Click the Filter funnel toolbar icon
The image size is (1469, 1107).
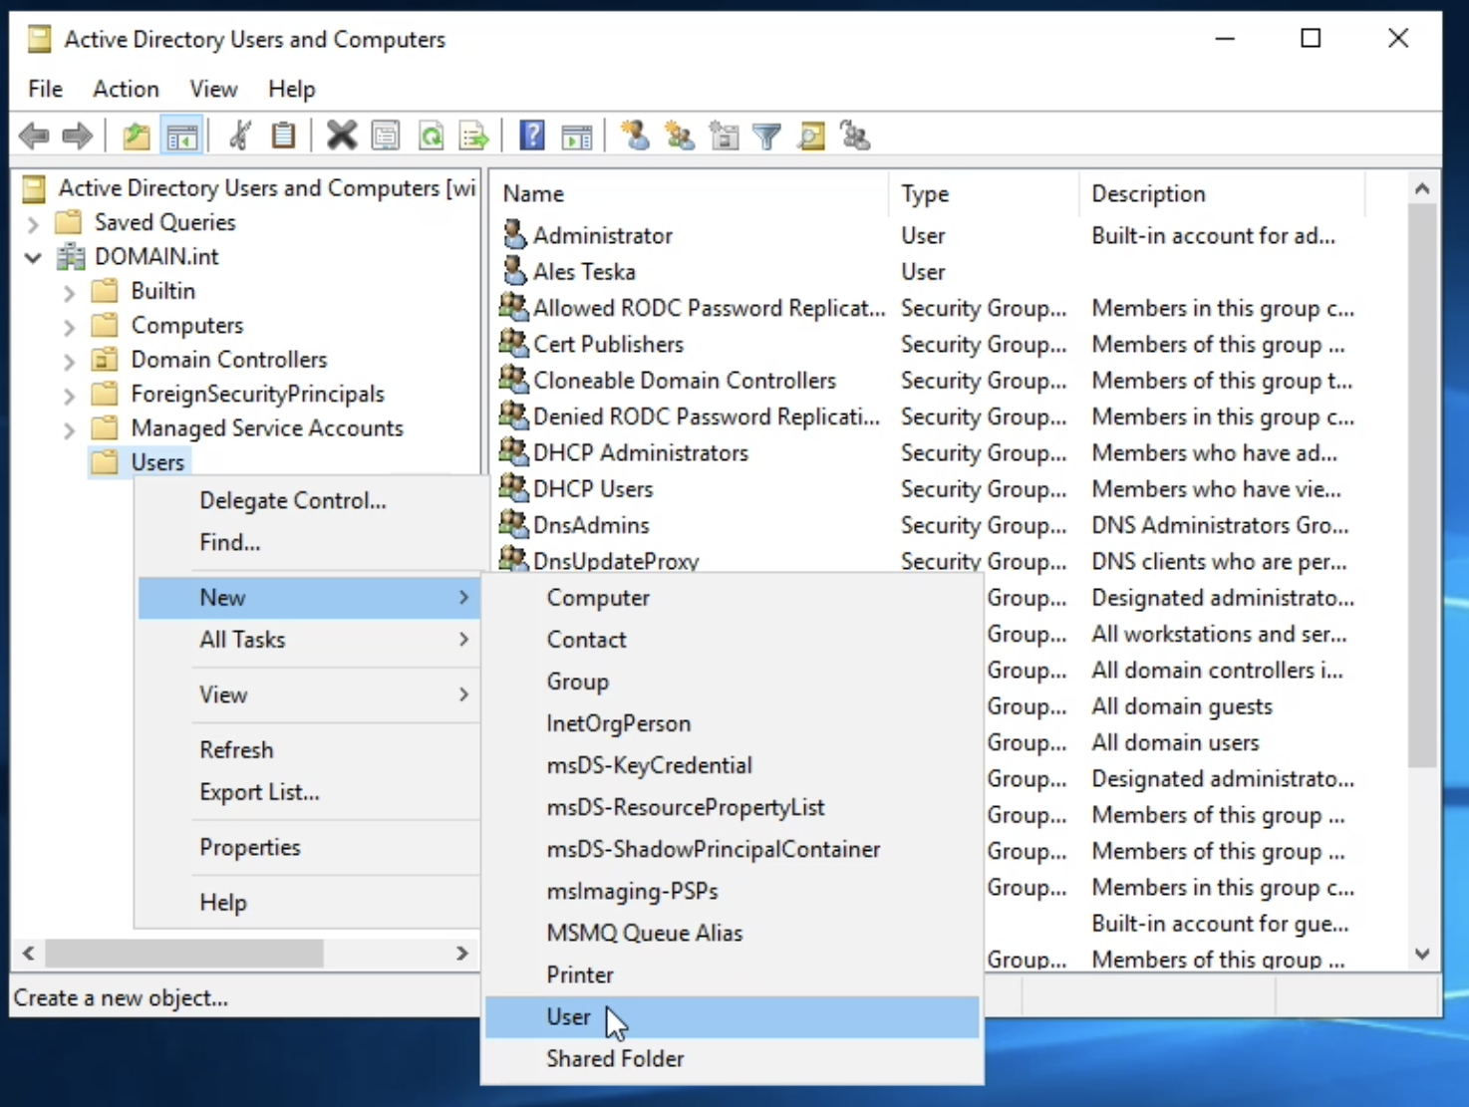(x=767, y=136)
